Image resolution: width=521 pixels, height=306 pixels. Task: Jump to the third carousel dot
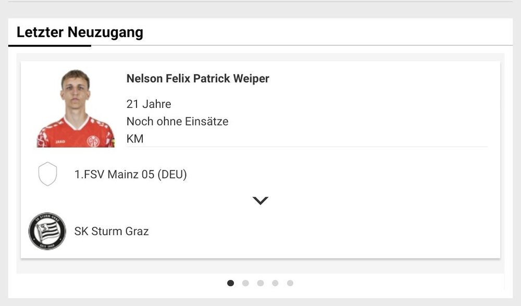pos(260,283)
